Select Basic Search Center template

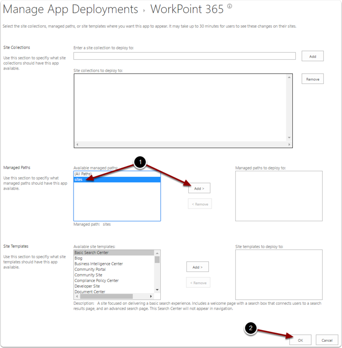[114, 252]
